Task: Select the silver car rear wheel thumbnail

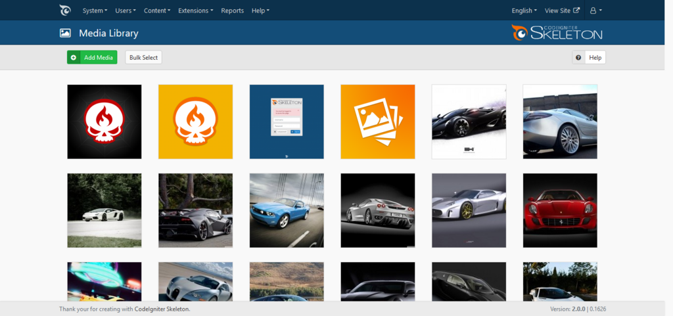Action: (x=560, y=122)
